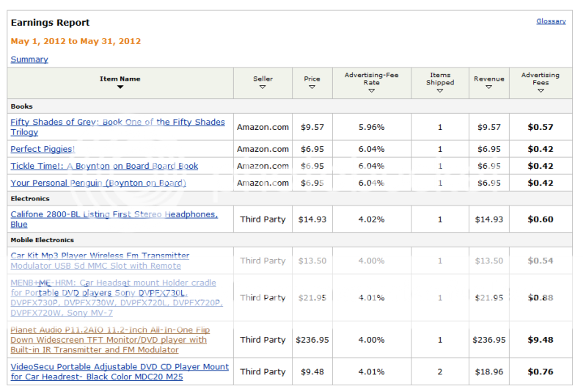The width and height of the screenshot is (586, 389).
Task: Open Fifty Shades of Grey item link
Action: tap(118, 127)
